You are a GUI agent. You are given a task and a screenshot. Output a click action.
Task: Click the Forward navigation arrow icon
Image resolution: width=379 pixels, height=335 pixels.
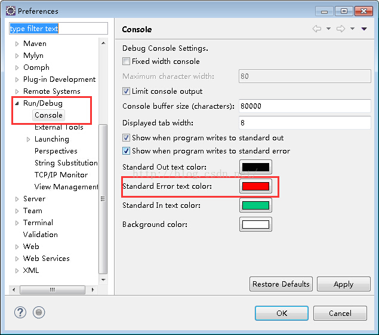(x=341, y=29)
